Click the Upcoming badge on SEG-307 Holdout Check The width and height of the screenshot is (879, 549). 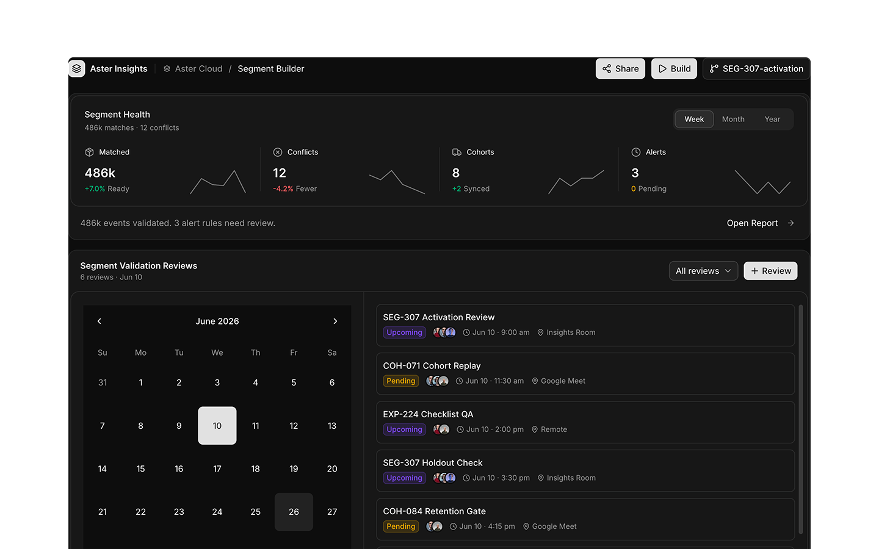coord(404,478)
